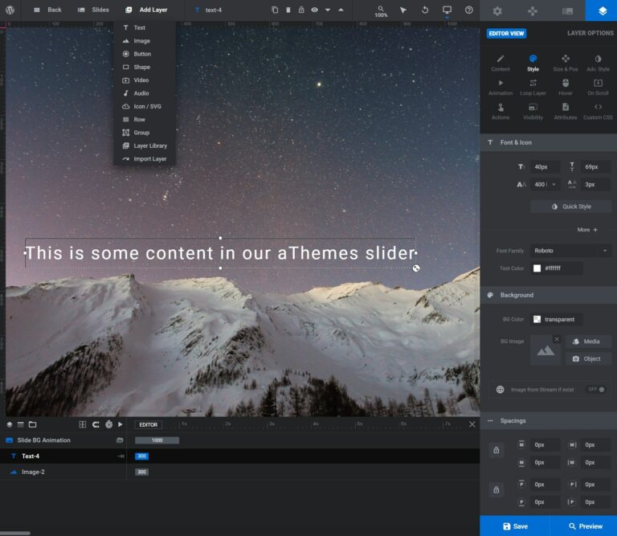The height and width of the screenshot is (536, 617).
Task: Open the Size & Pos options
Action: (566, 63)
